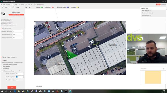Select the measure scale tool
This screenshot has height=93, width=167.
pos(10,7)
